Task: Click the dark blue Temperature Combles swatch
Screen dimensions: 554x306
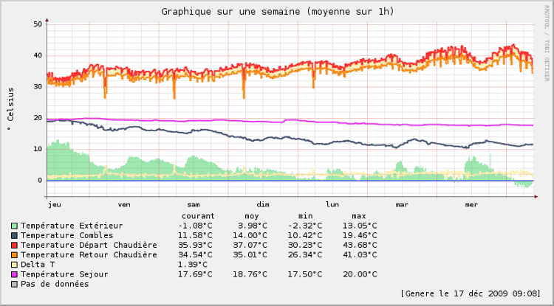Action: [x=15, y=235]
